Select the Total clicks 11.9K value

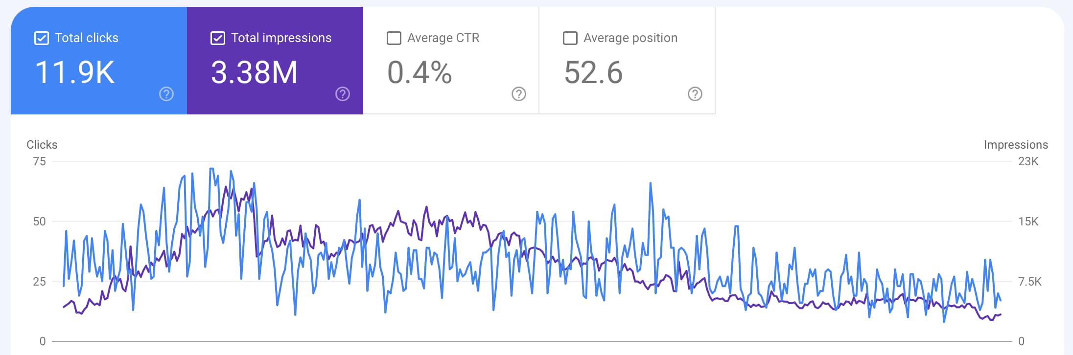(x=75, y=72)
